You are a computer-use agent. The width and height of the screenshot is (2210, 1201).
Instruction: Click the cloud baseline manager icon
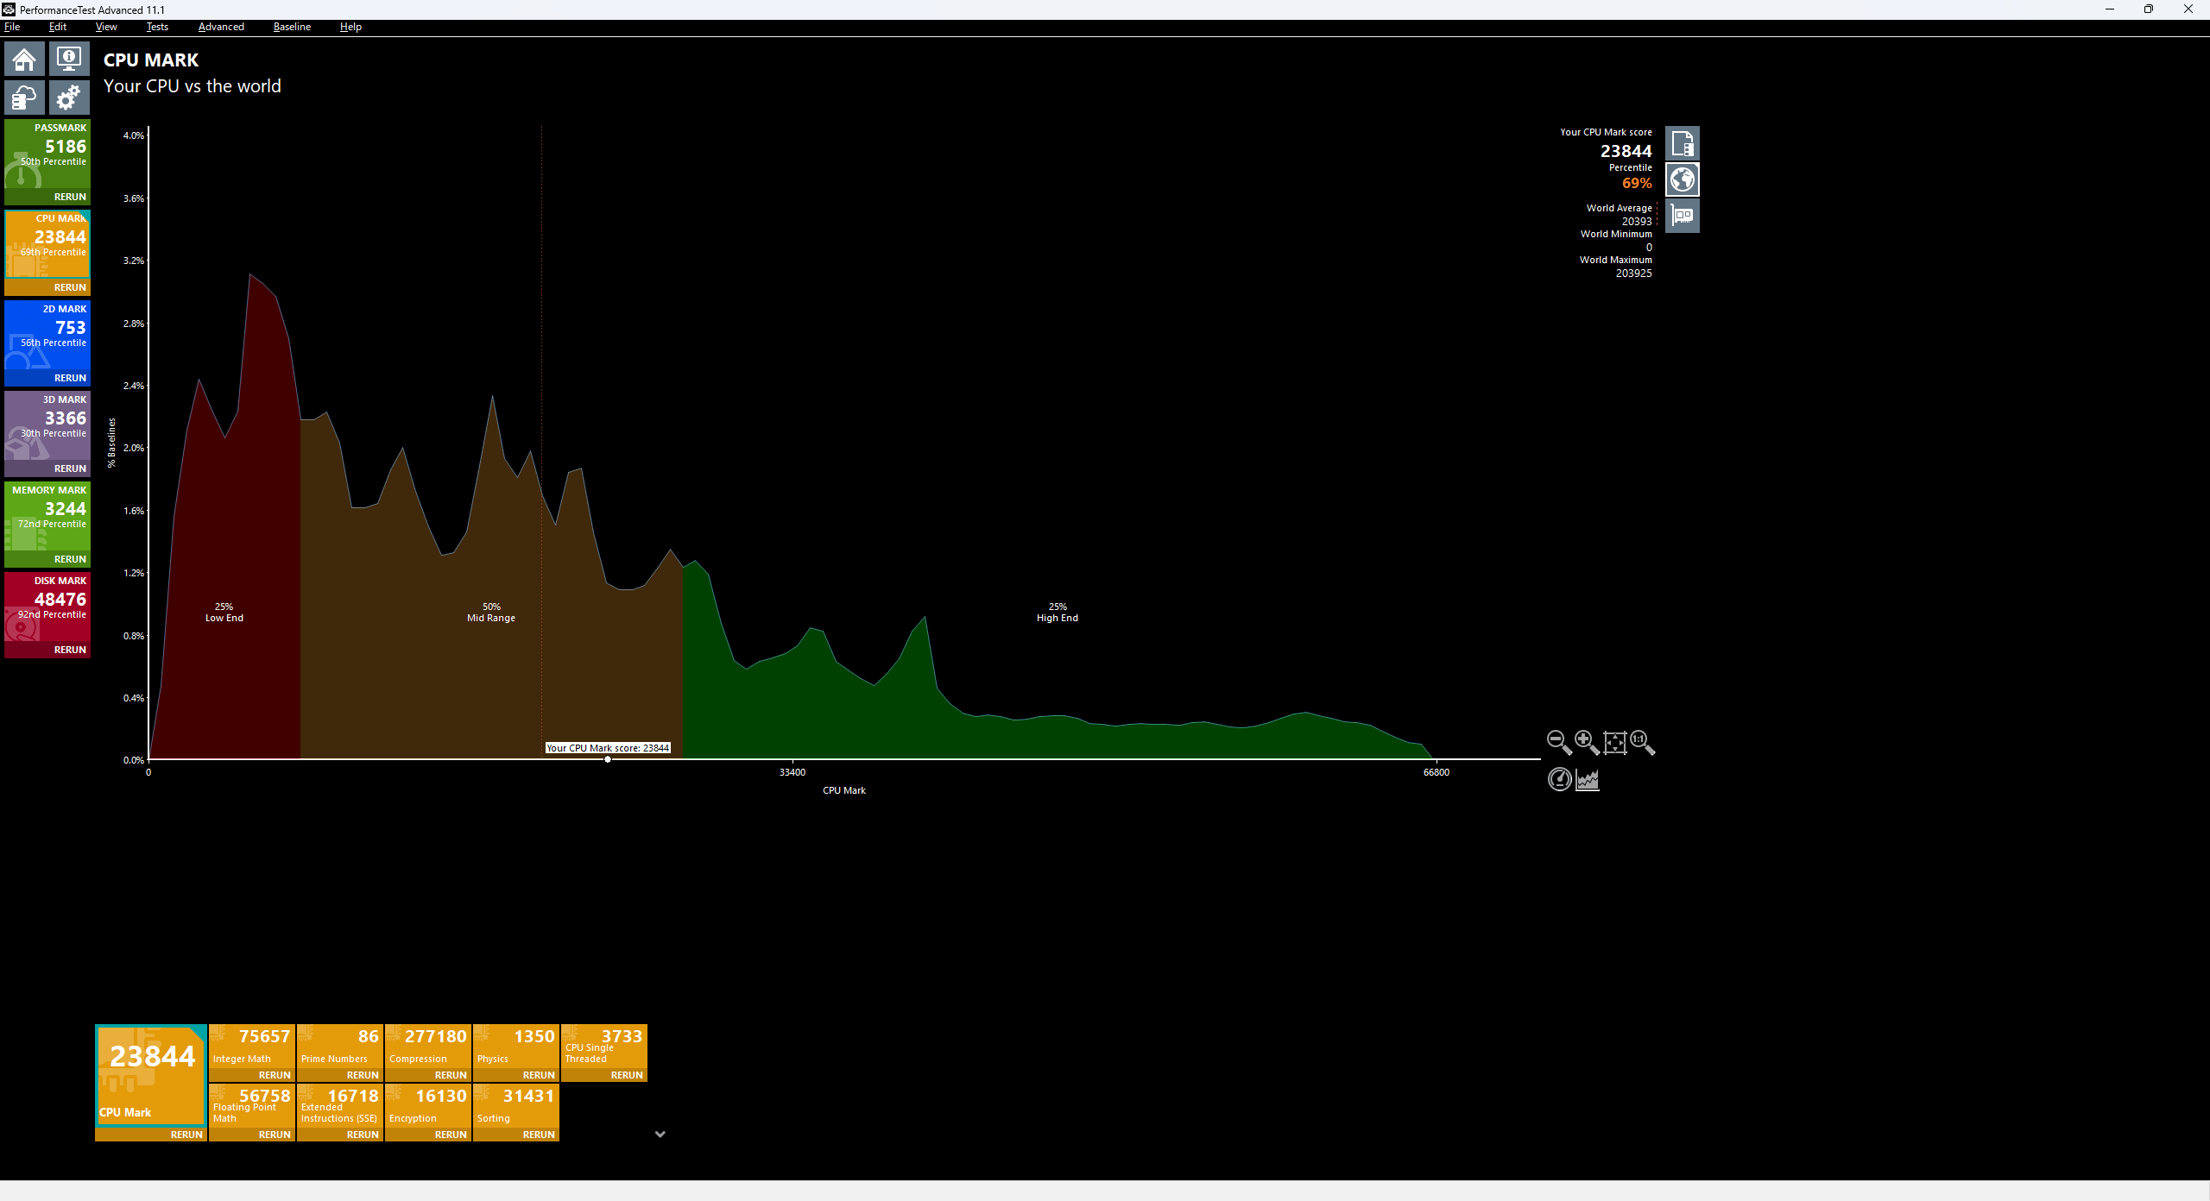(24, 97)
